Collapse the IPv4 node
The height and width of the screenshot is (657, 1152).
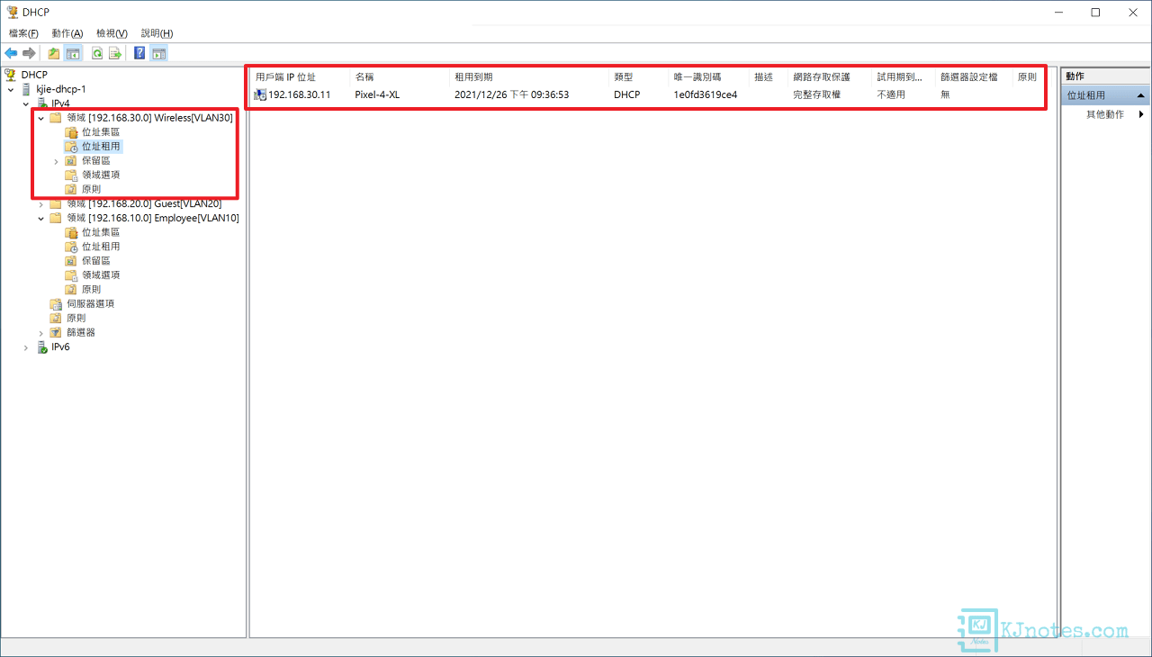point(26,103)
